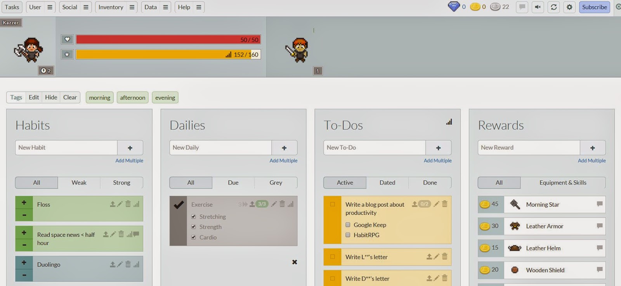Viewport: 621px width, 286px height.
Task: Click the Leather Helm item icon
Action: (515, 248)
